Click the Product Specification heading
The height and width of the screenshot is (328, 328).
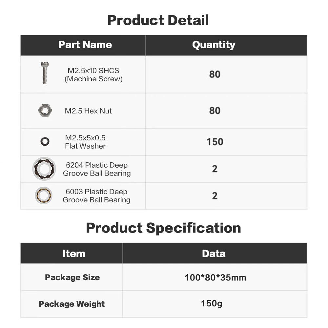coord(163,228)
